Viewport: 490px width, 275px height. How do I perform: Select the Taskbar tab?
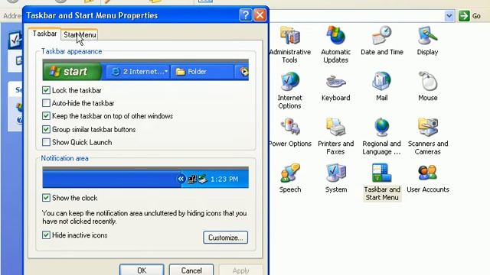coord(44,34)
